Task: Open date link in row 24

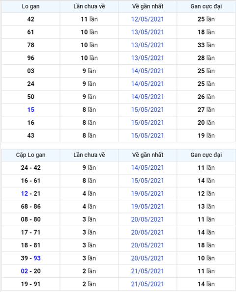Action: 147,84
